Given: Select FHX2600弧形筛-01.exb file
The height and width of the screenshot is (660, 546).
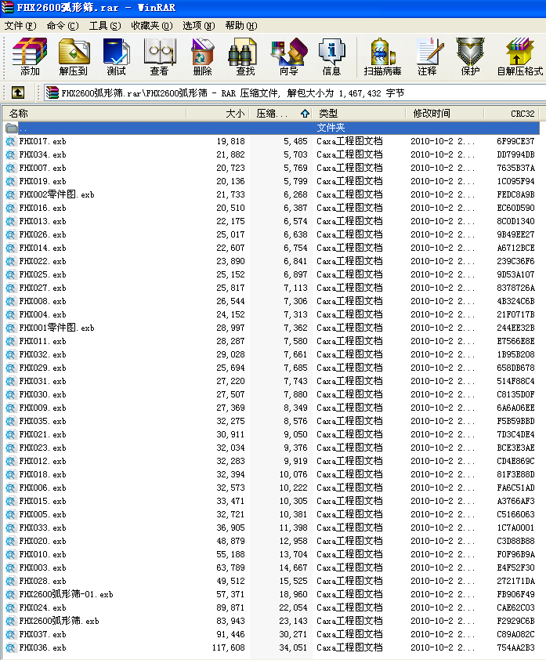Looking at the screenshot, I should (66, 595).
